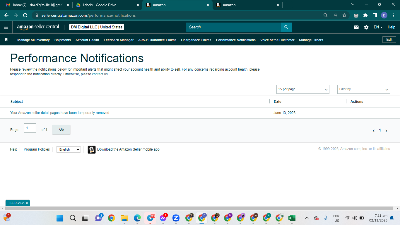This screenshot has width=400, height=225.
Task: Open the Chrome extensions puzzle icon
Action: pos(365,15)
